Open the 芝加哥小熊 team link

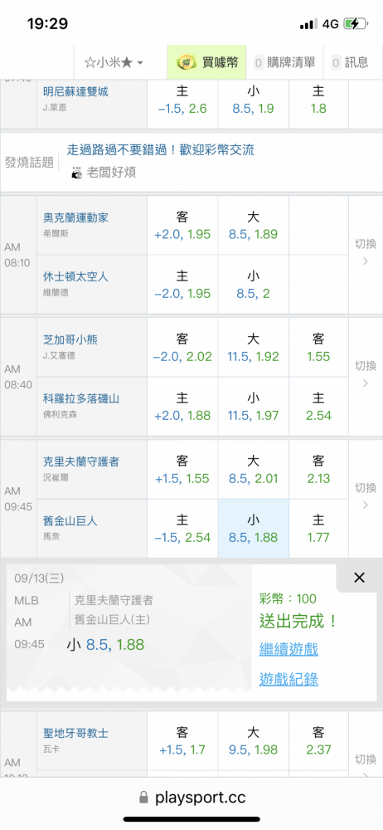point(70,339)
